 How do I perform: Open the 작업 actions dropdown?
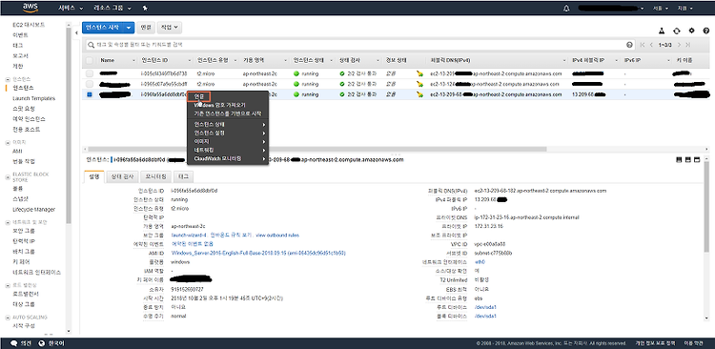click(x=170, y=28)
